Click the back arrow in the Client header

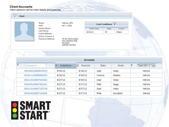15,16
